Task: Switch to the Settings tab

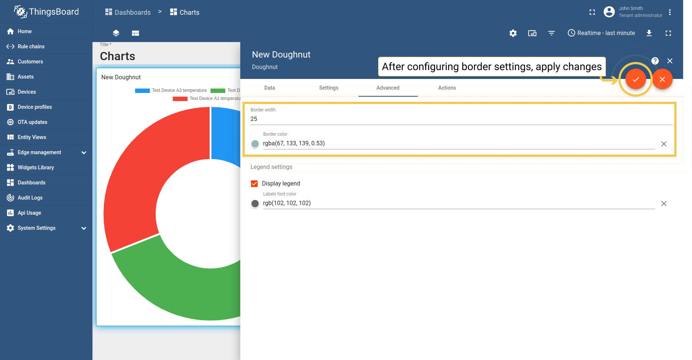Action: pos(329,88)
